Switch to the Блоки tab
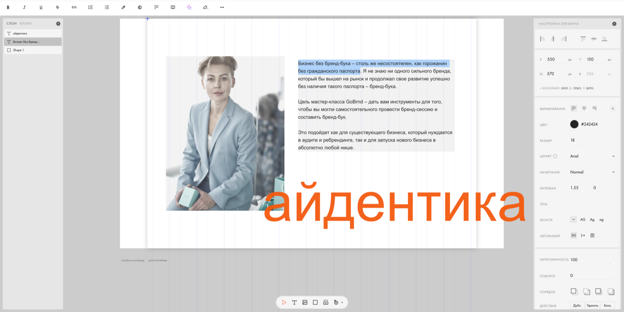This screenshot has width=624, height=312. pos(26,23)
